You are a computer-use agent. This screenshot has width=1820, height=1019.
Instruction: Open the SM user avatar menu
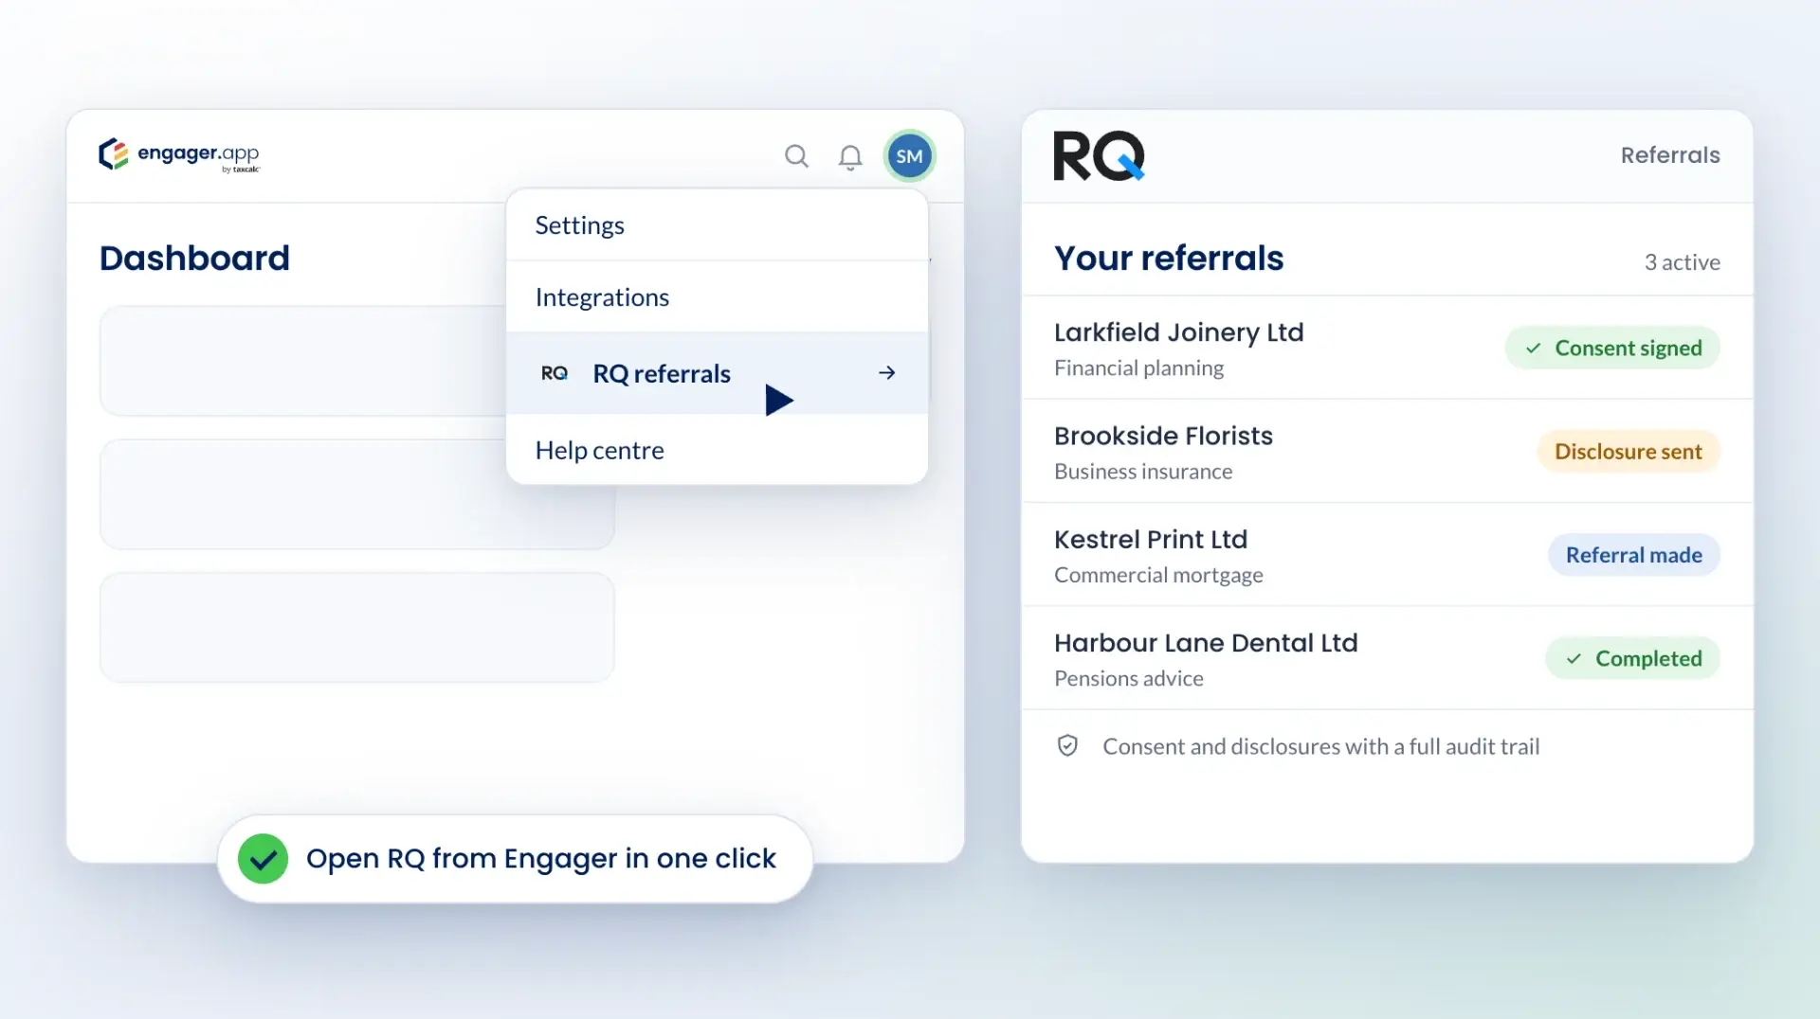(x=909, y=156)
